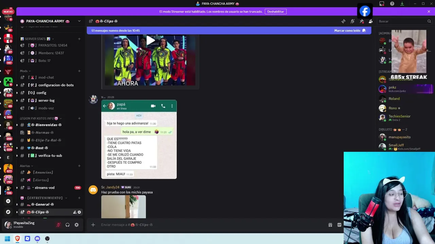Collapse the ENTRETENIMIENTO category
Image resolution: width=435 pixels, height=244 pixels.
pyautogui.click(x=43, y=198)
